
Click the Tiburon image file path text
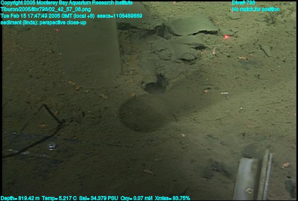click(x=46, y=9)
